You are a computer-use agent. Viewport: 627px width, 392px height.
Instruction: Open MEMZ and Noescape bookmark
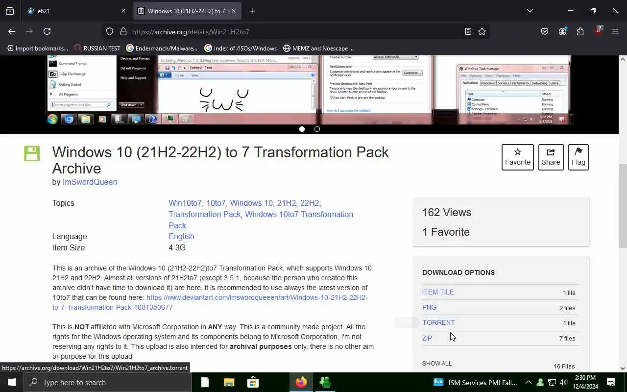(x=318, y=48)
